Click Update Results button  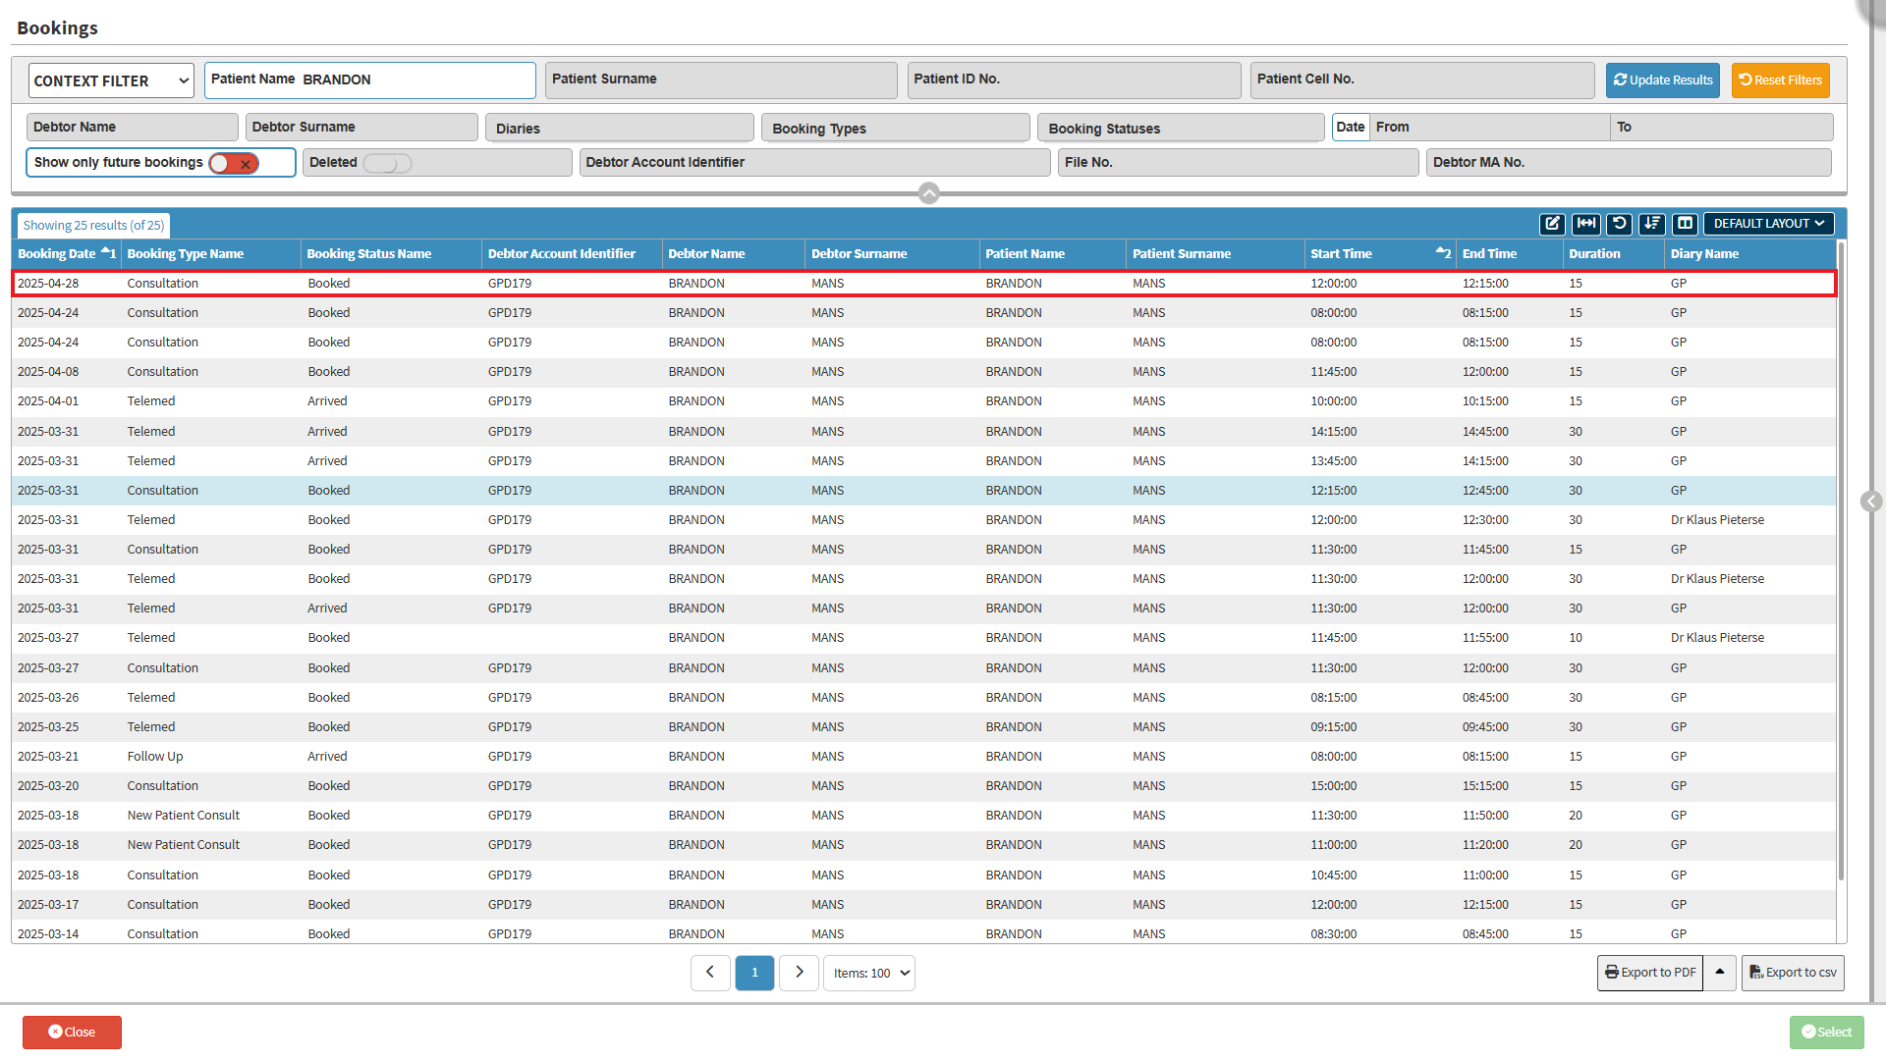1662,80
